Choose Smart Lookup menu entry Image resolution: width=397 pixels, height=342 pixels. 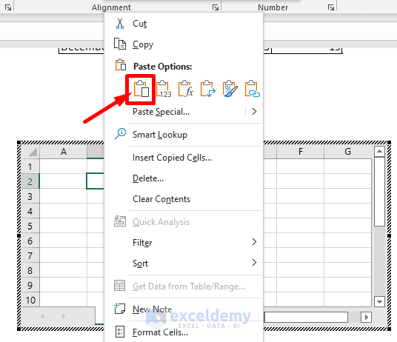184,135
